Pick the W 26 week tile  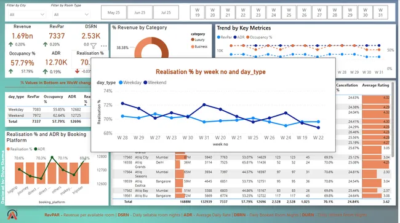click(x=304, y=12)
